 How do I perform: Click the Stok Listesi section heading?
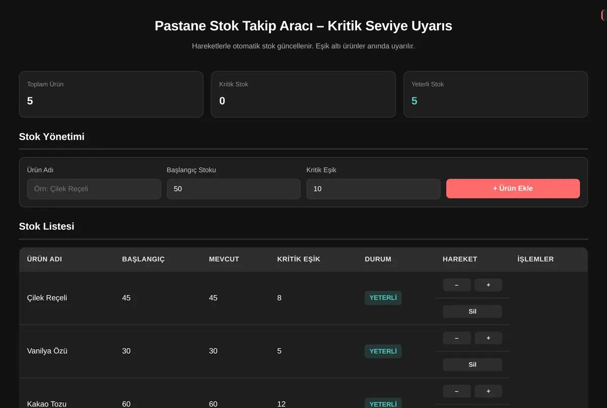tap(47, 226)
